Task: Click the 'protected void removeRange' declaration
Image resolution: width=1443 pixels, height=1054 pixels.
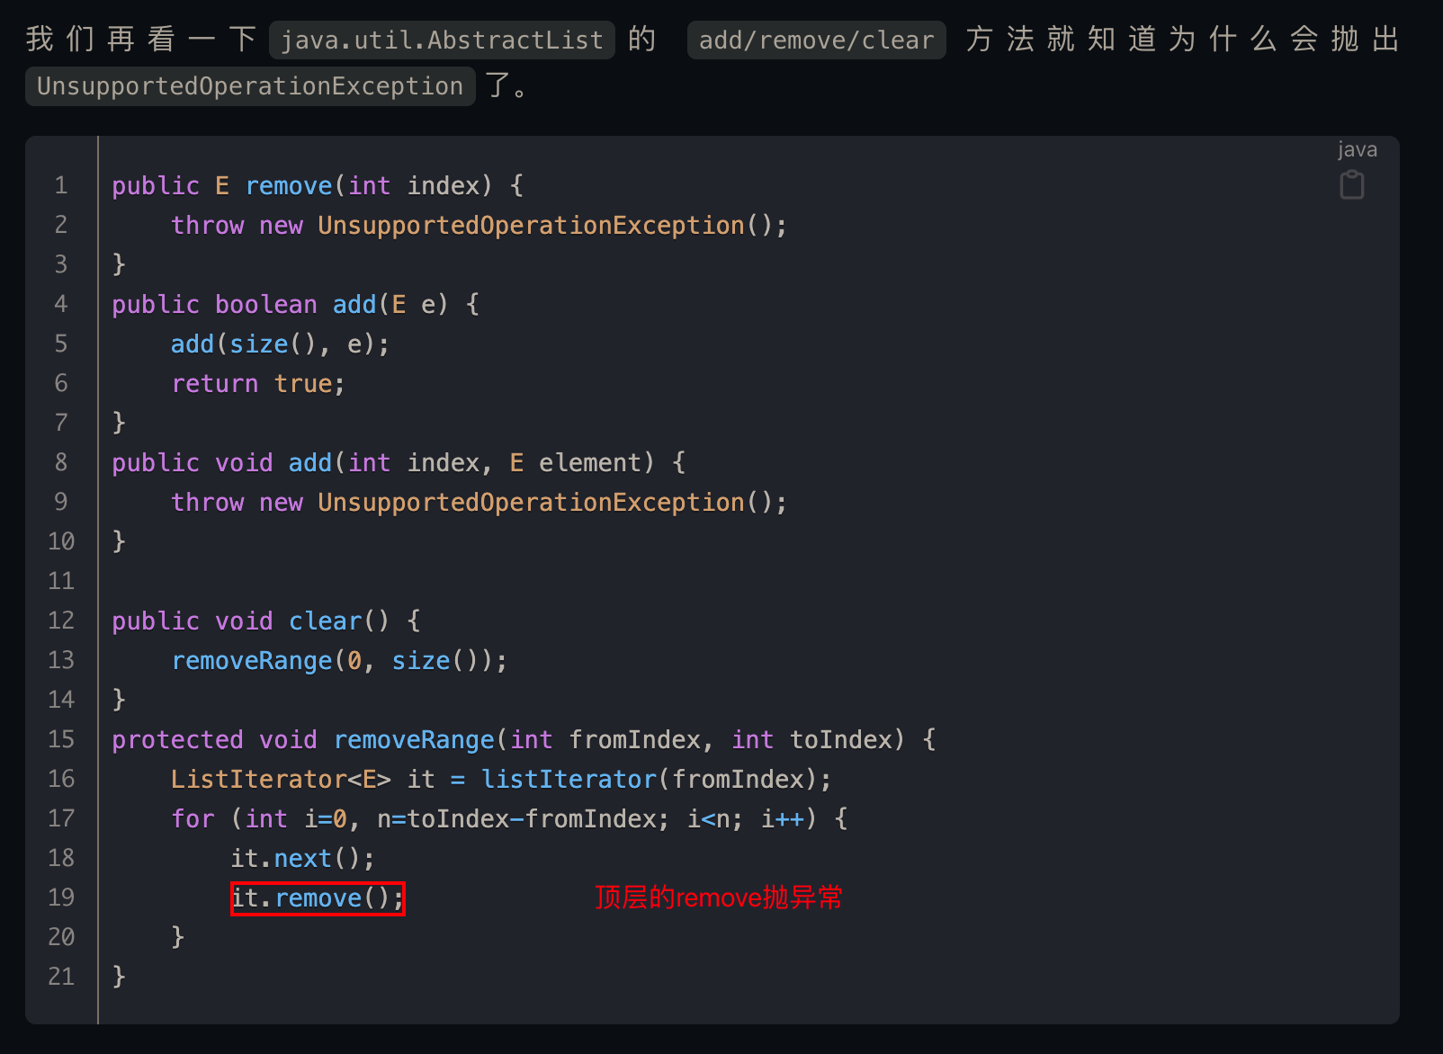Action: click(x=524, y=739)
